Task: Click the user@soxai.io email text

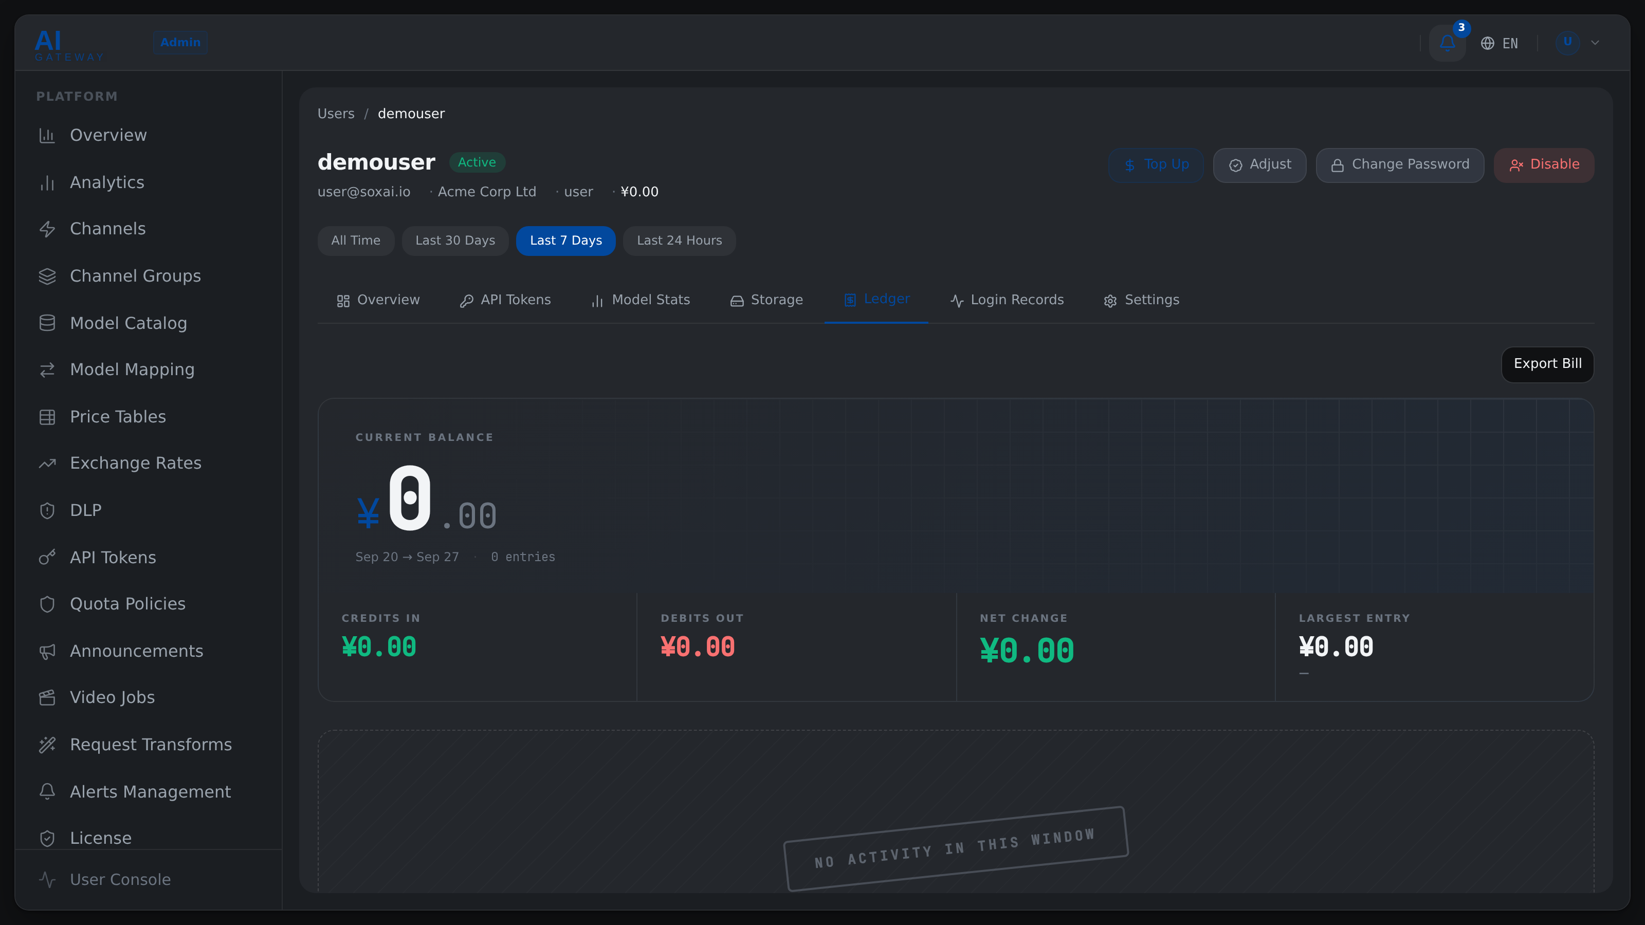Action: 364,192
